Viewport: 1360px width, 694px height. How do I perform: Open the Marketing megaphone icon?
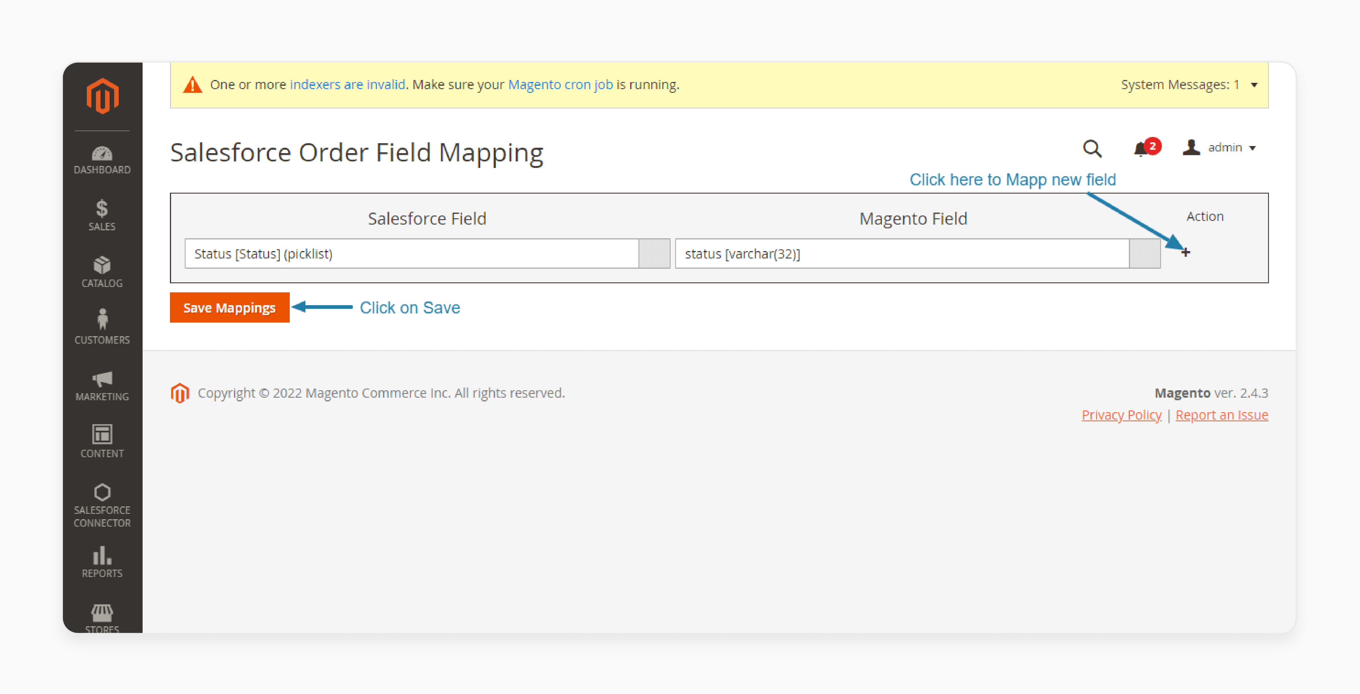tap(102, 379)
